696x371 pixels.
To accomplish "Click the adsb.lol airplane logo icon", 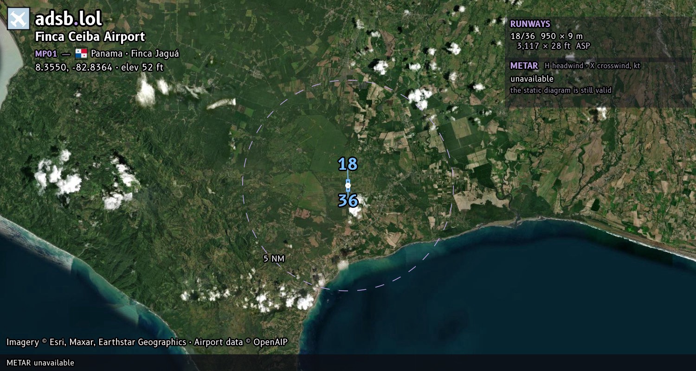I will click(19, 19).
